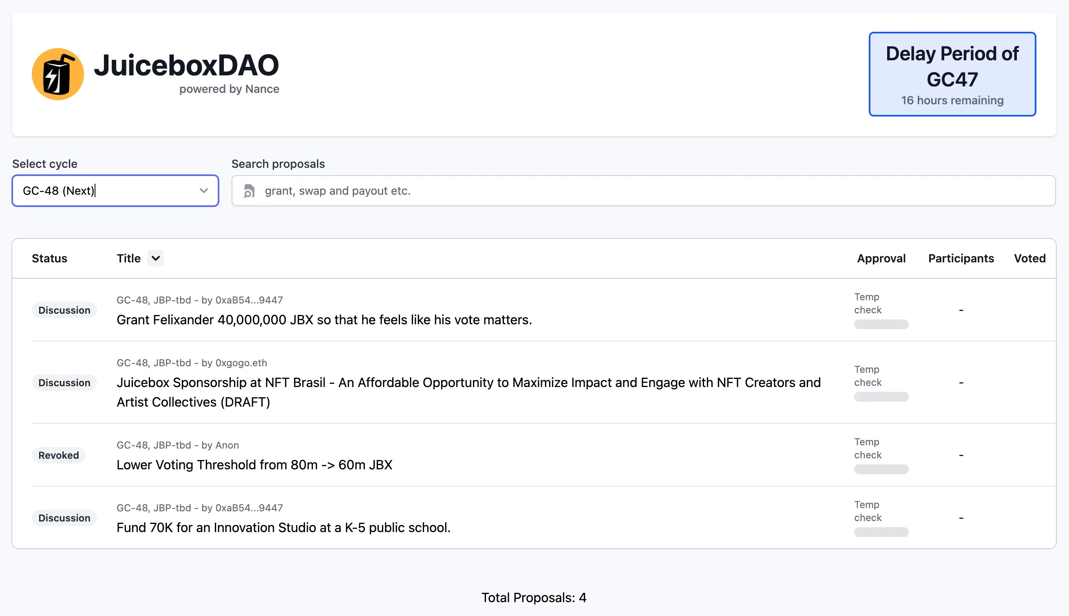This screenshot has height=616, width=1069.
Task: Open the Fund 70K Innovation Studio proposal
Action: (x=283, y=528)
